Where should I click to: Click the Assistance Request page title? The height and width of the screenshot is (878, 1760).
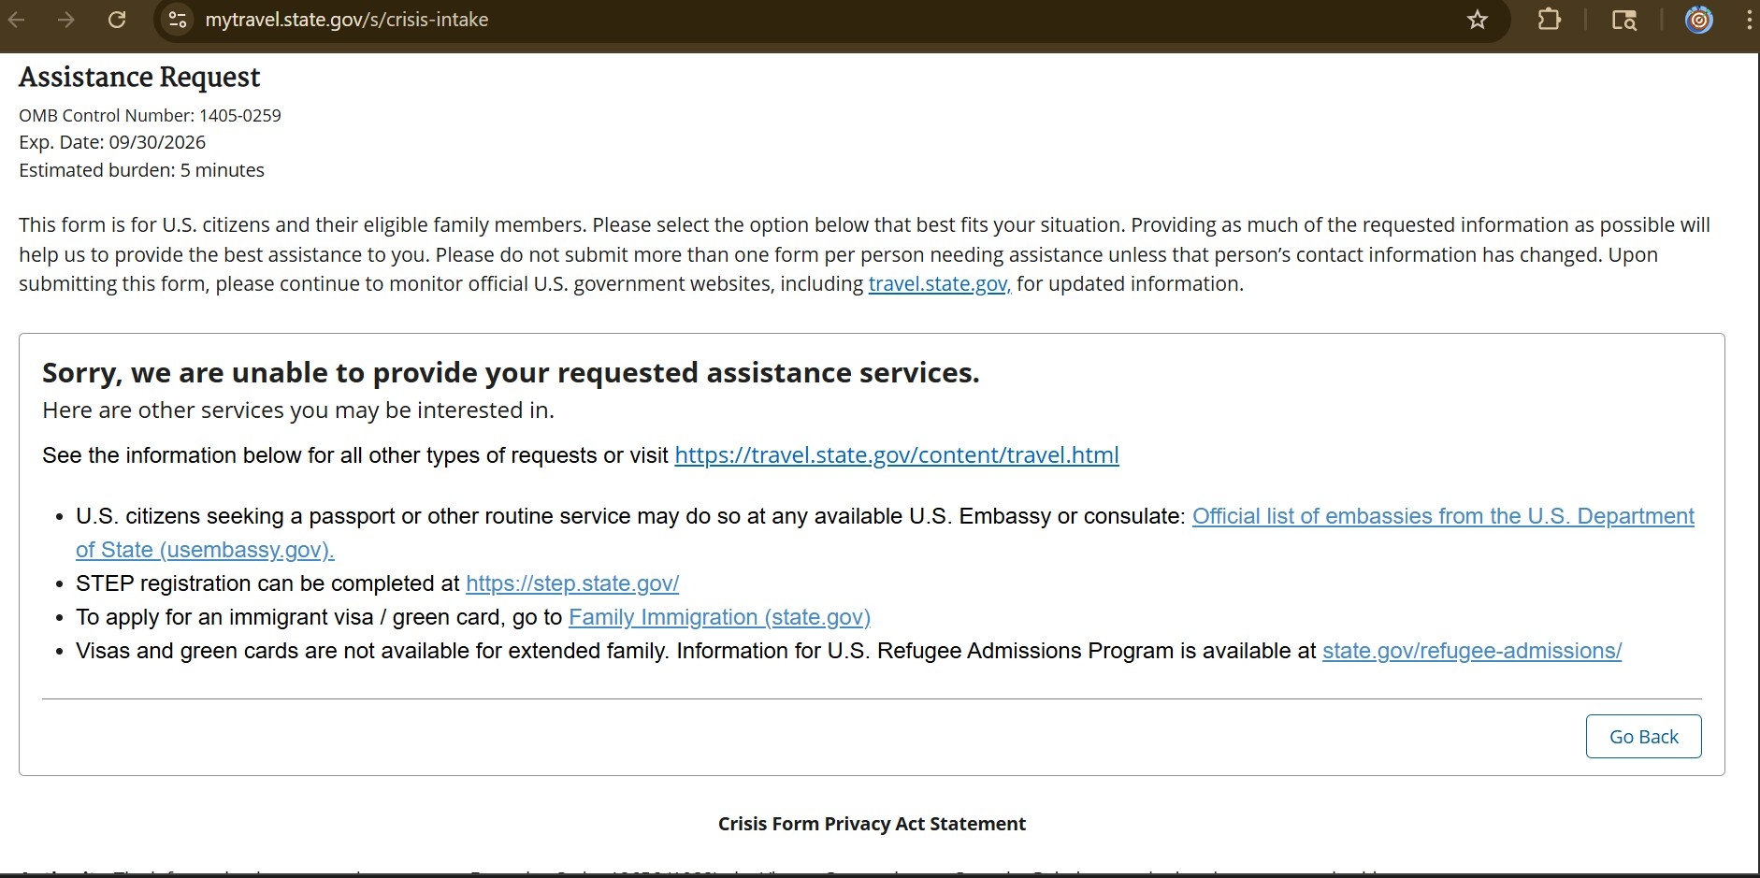click(x=139, y=77)
